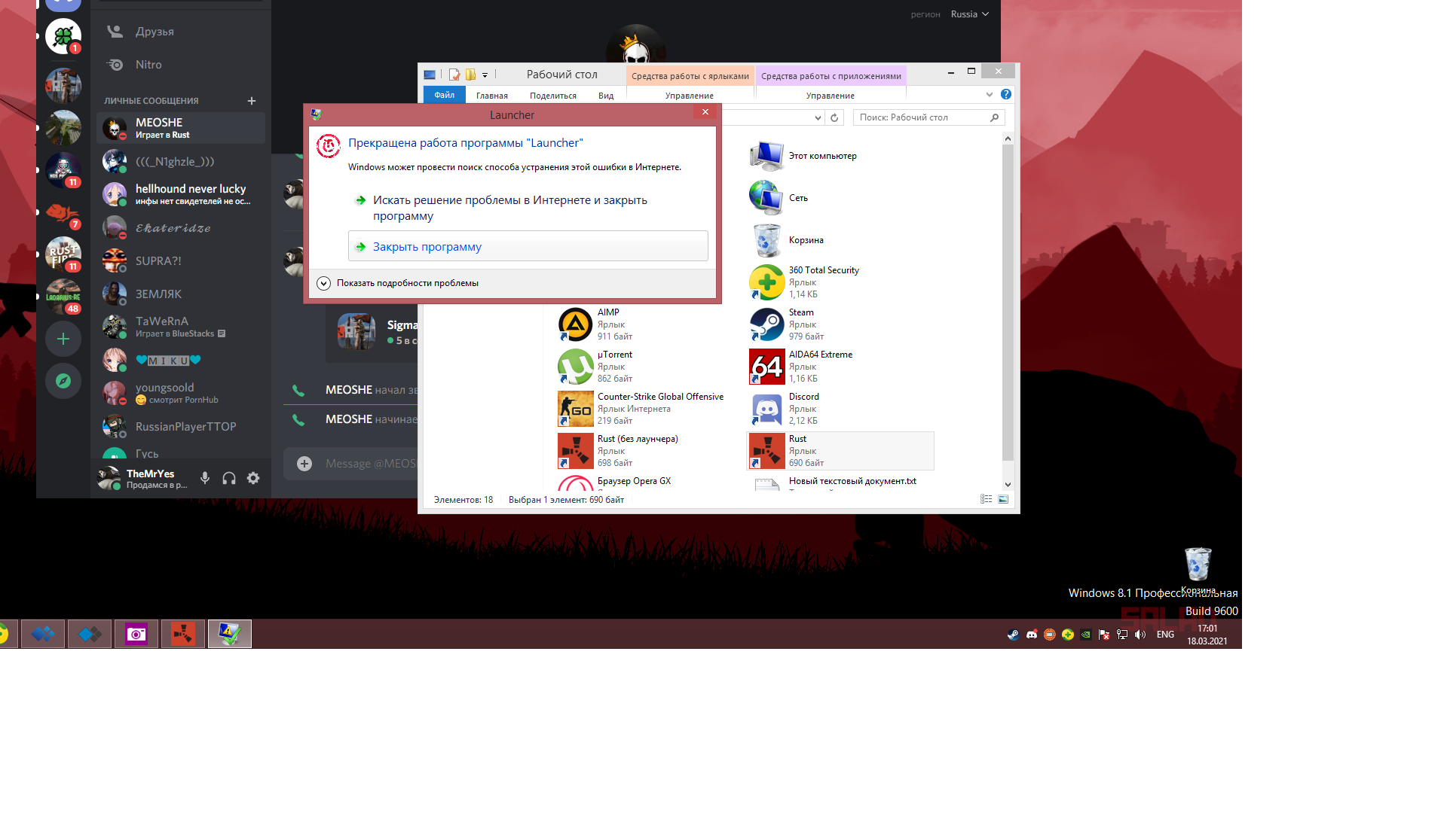Screen dimensions: 1447x813
Task: Open the RussianPlayerTTOP conversation
Action: pyautogui.click(x=181, y=426)
